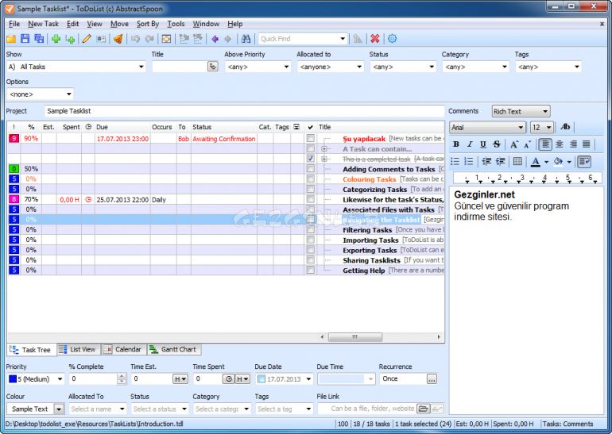Image resolution: width=612 pixels, height=434 pixels.
Task: Tick checkbox for Adding Comments to Tasks
Action: pos(310,169)
